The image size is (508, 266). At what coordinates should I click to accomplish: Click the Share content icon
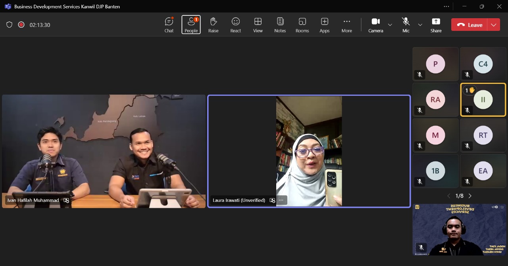436,25
